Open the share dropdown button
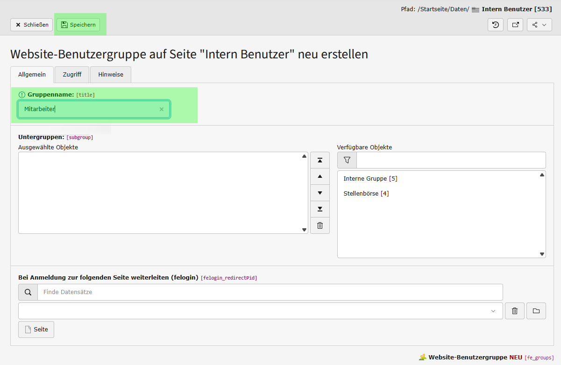The height and width of the screenshot is (365, 561). click(540, 25)
